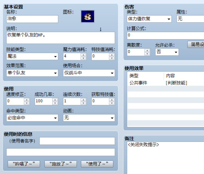Viewport: 204px width, 174px height.
Task: Open the 效果范围 dropdown showing 单个队友
Action: point(32,73)
